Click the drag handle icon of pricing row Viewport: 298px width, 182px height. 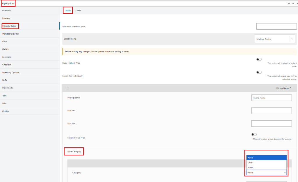click(68, 88)
